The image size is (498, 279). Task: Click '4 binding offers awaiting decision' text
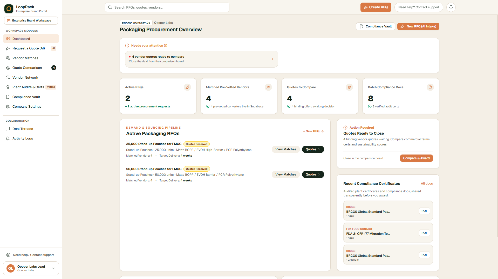(x=313, y=106)
